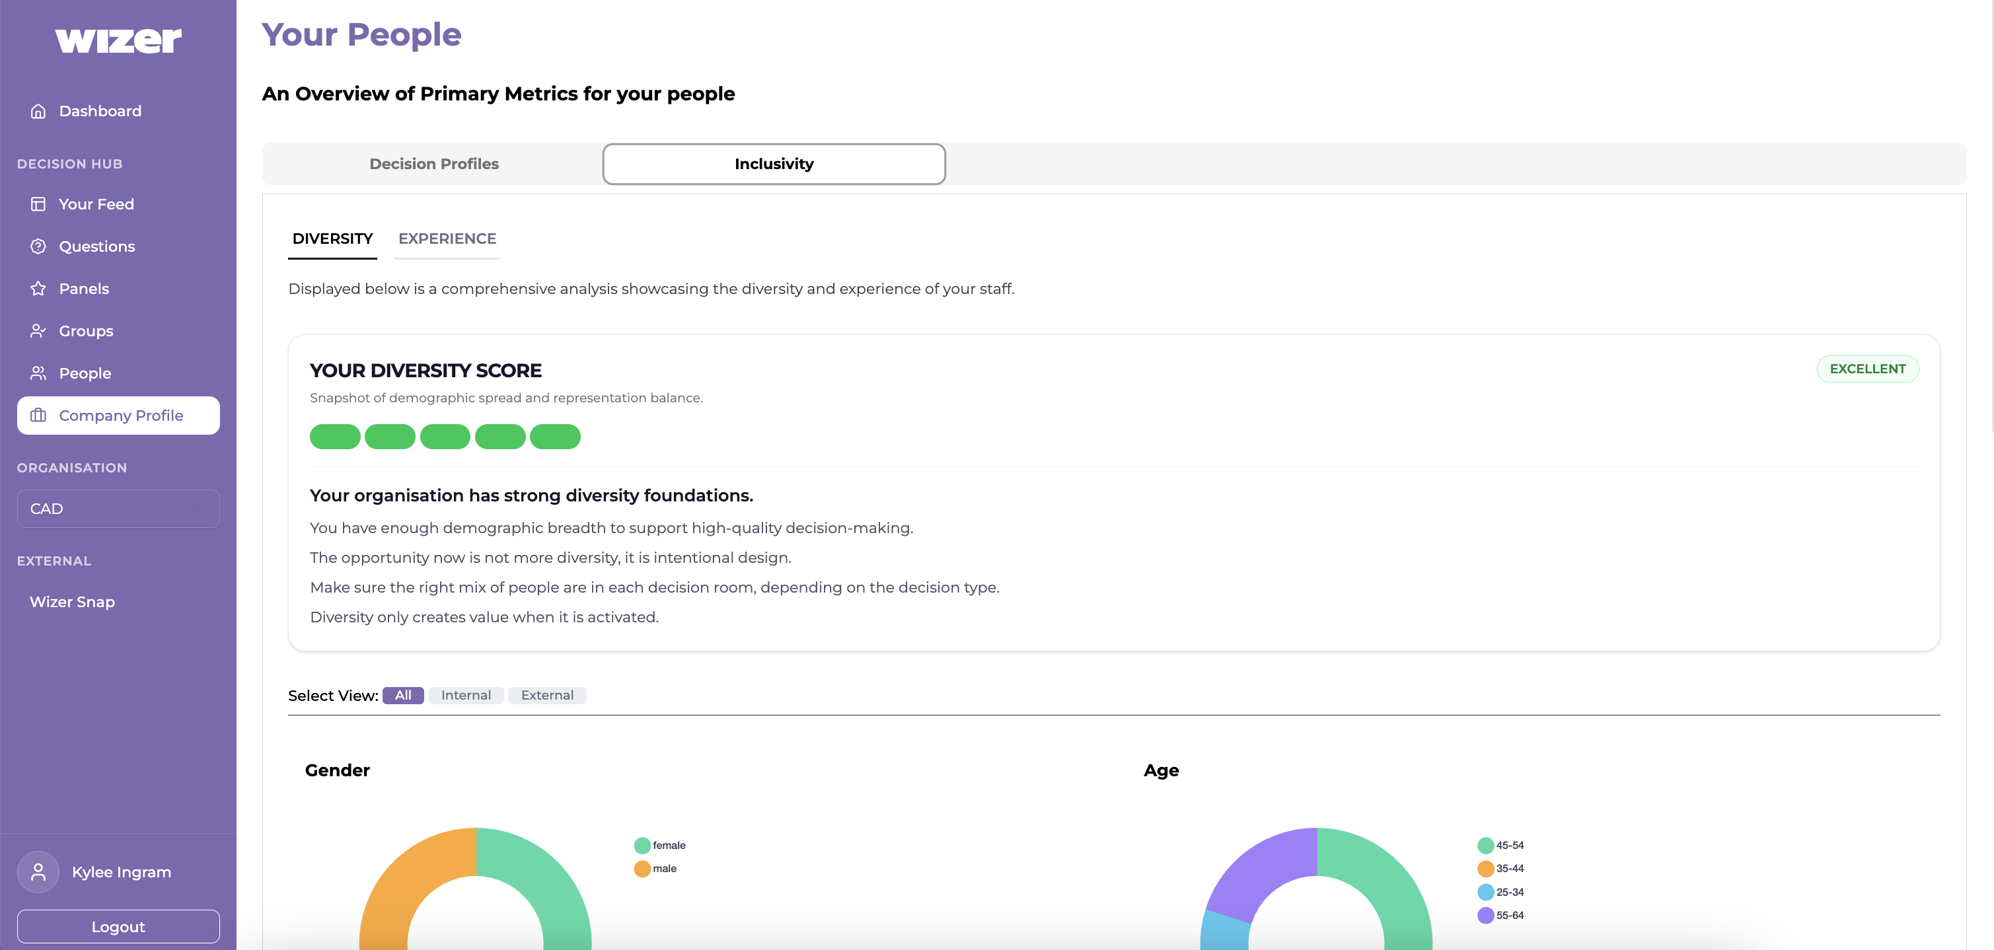Click the Panels star icon

click(38, 289)
